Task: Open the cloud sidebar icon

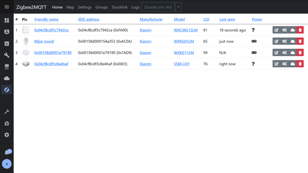Action: [x=7, y=78]
